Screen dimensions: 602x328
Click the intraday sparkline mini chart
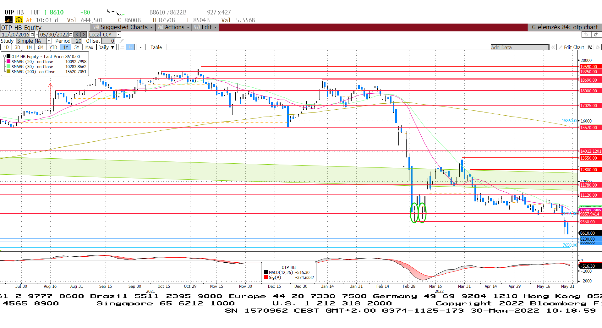tap(115, 13)
